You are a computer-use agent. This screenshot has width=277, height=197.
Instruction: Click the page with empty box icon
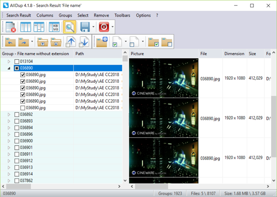[x=134, y=42]
